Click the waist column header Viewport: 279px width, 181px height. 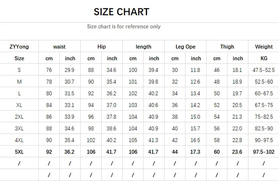coord(59,47)
